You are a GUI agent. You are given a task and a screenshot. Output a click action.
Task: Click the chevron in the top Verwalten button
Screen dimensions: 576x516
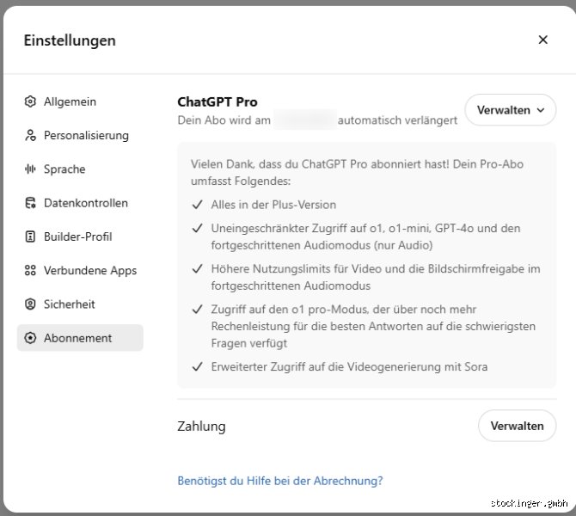(541, 110)
